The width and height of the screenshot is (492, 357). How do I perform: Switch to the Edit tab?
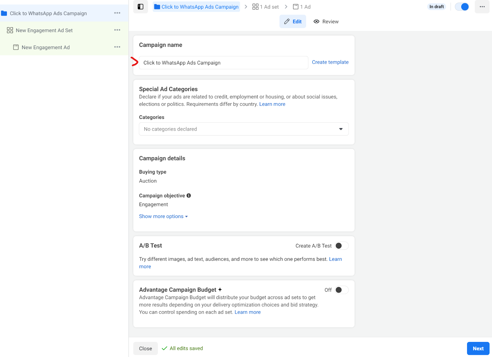(292, 22)
